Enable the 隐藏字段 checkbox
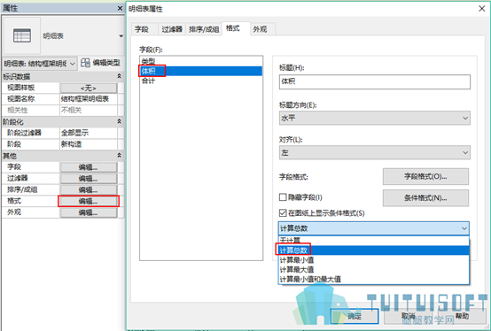 [283, 197]
